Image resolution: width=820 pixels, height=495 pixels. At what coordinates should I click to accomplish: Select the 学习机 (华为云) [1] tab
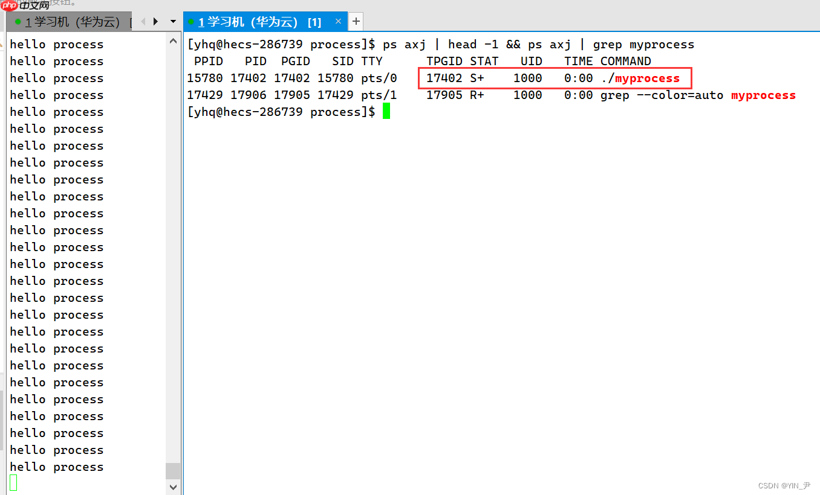[x=264, y=22]
